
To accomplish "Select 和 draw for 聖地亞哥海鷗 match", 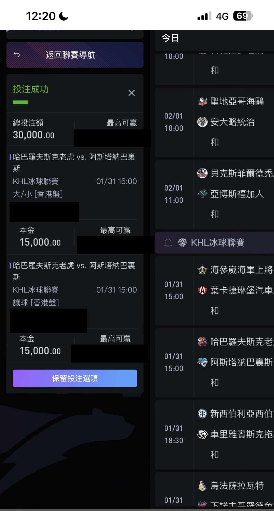I will [x=214, y=142].
